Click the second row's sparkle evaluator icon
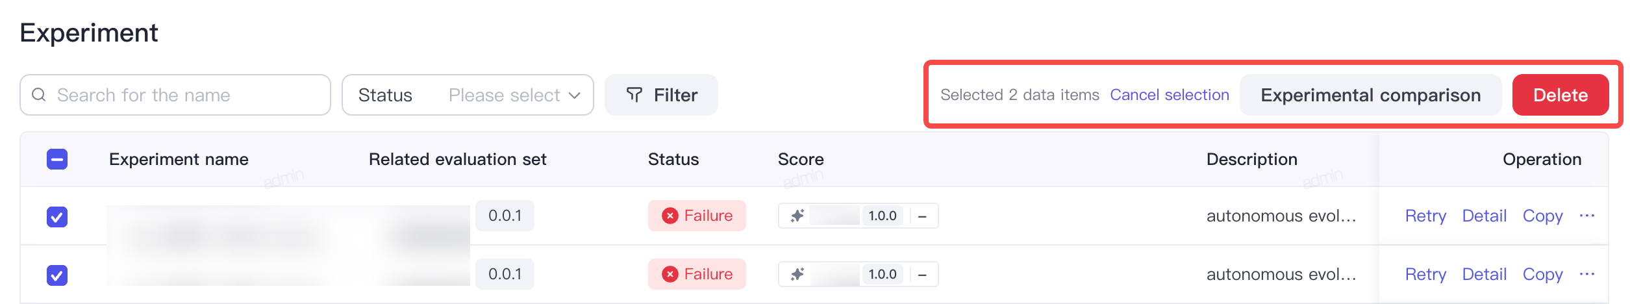Viewport: 1630px width, 304px height. 797,274
